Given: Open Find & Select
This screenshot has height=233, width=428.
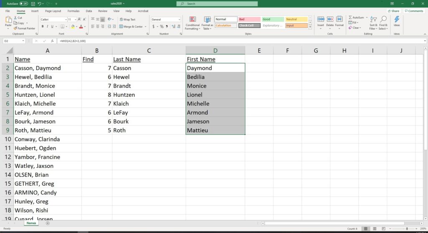Looking at the screenshot, I should pos(383,23).
